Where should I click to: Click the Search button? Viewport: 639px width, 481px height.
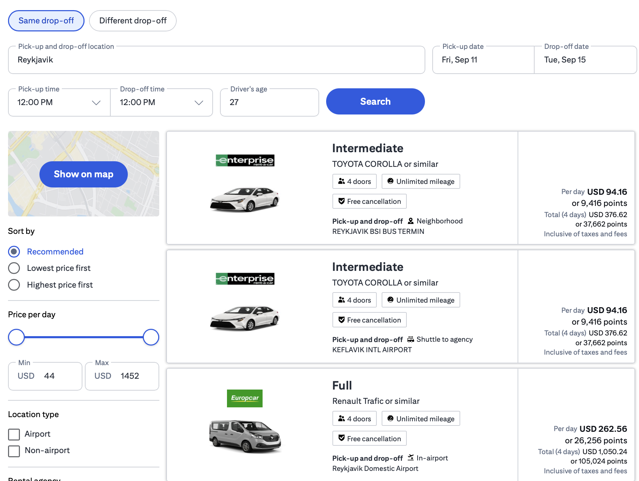[375, 101]
